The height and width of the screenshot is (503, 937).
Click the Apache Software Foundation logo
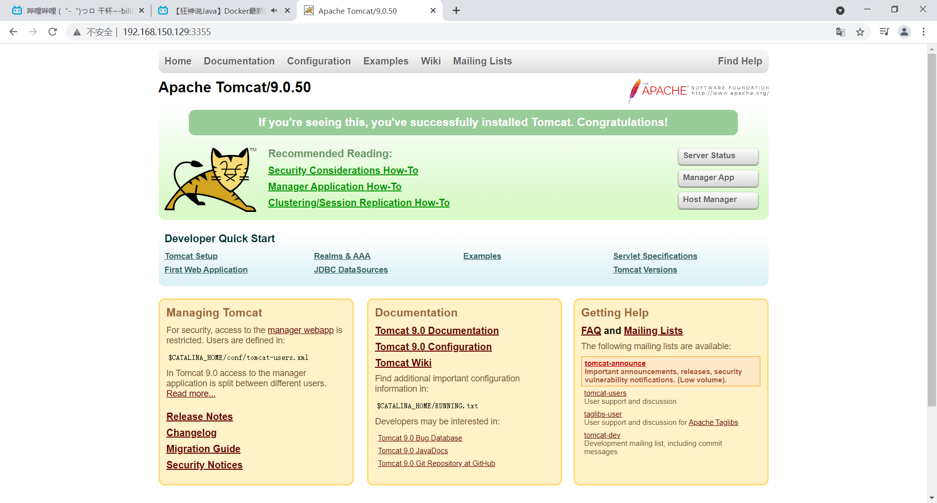pos(698,91)
